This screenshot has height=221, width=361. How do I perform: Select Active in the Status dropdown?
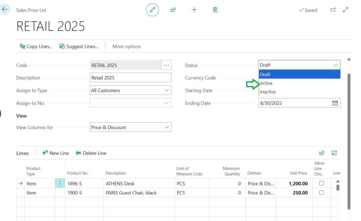point(267,83)
